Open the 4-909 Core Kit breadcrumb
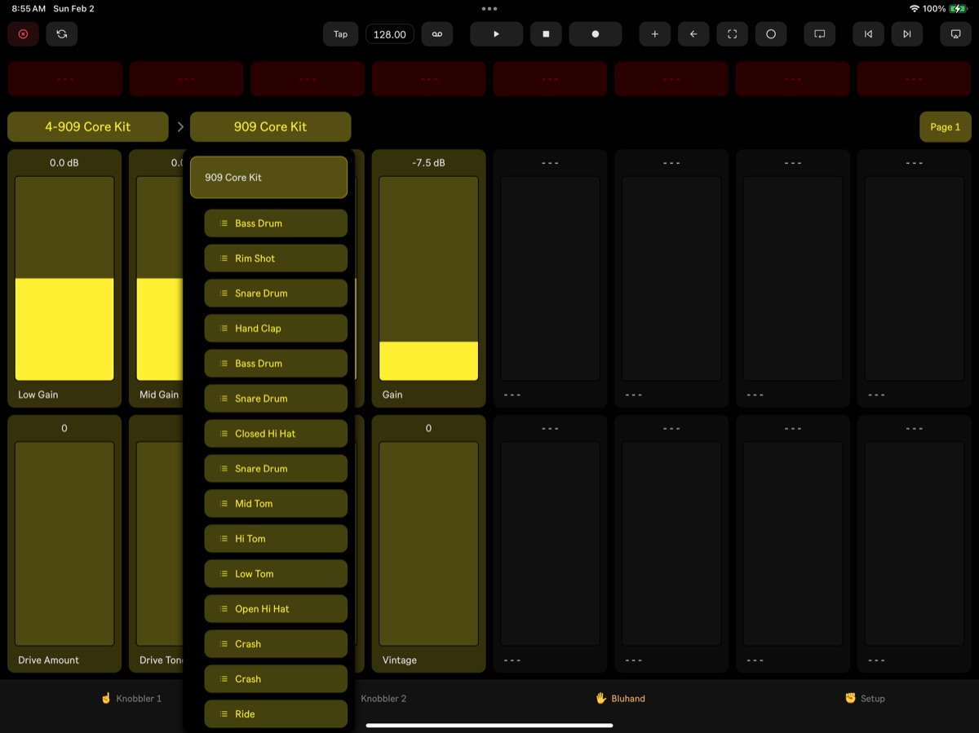This screenshot has width=979, height=733. coord(88,126)
